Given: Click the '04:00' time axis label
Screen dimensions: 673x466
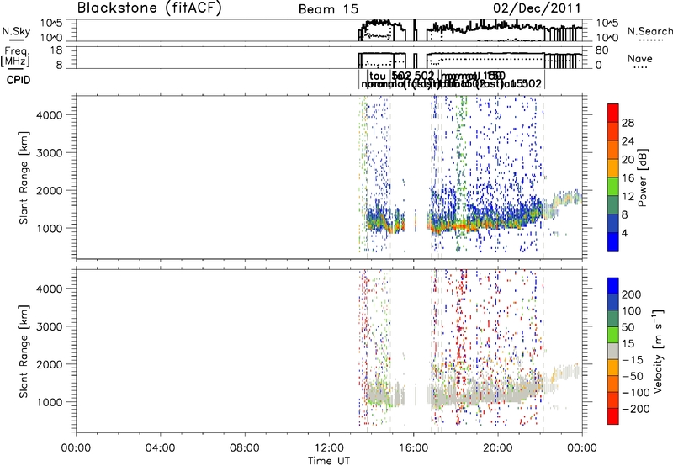Looking at the screenshot, I should (160, 448).
